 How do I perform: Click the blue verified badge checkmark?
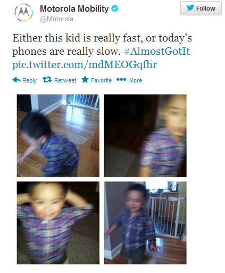114,9
